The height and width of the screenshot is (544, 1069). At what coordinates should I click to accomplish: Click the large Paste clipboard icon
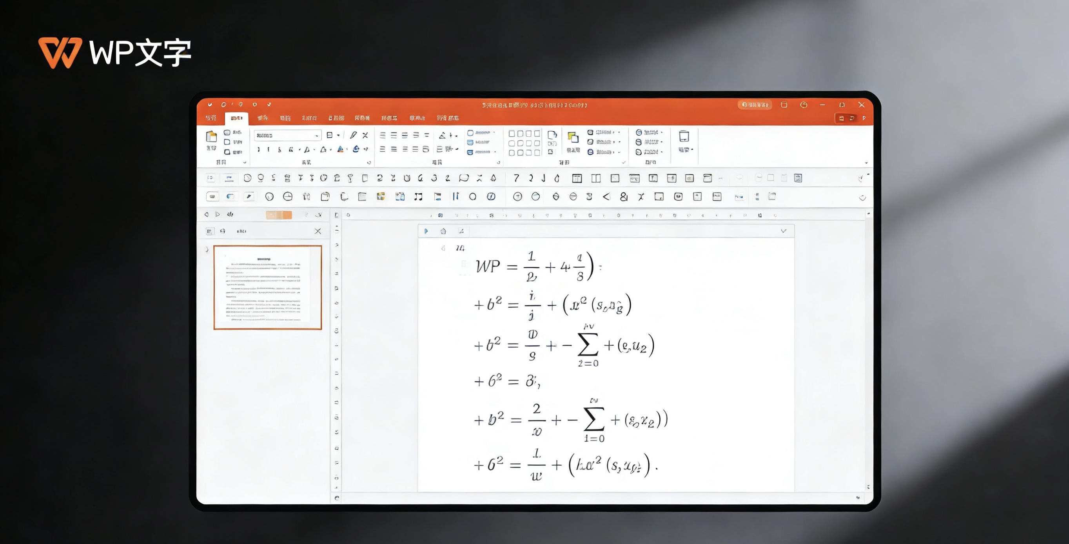tap(211, 136)
